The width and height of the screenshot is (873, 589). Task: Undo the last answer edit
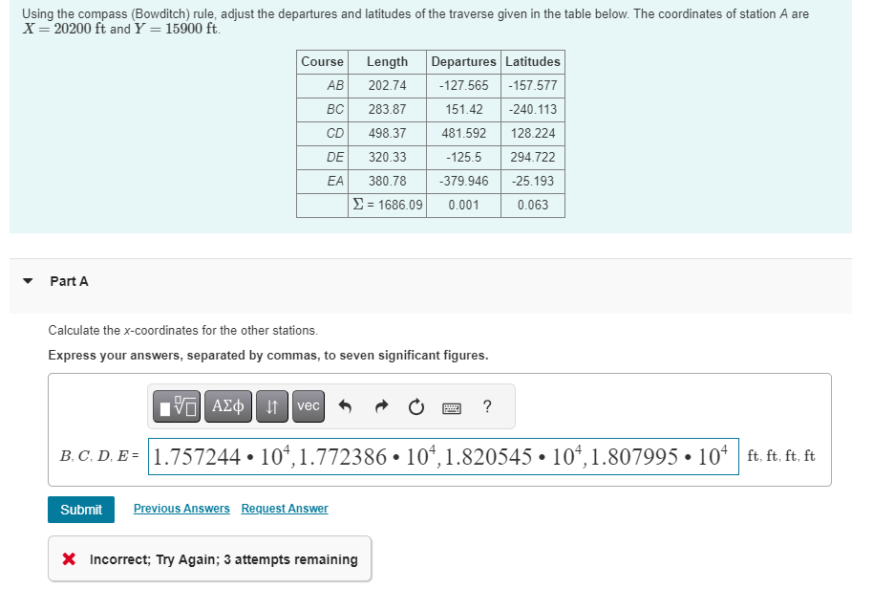coord(345,405)
